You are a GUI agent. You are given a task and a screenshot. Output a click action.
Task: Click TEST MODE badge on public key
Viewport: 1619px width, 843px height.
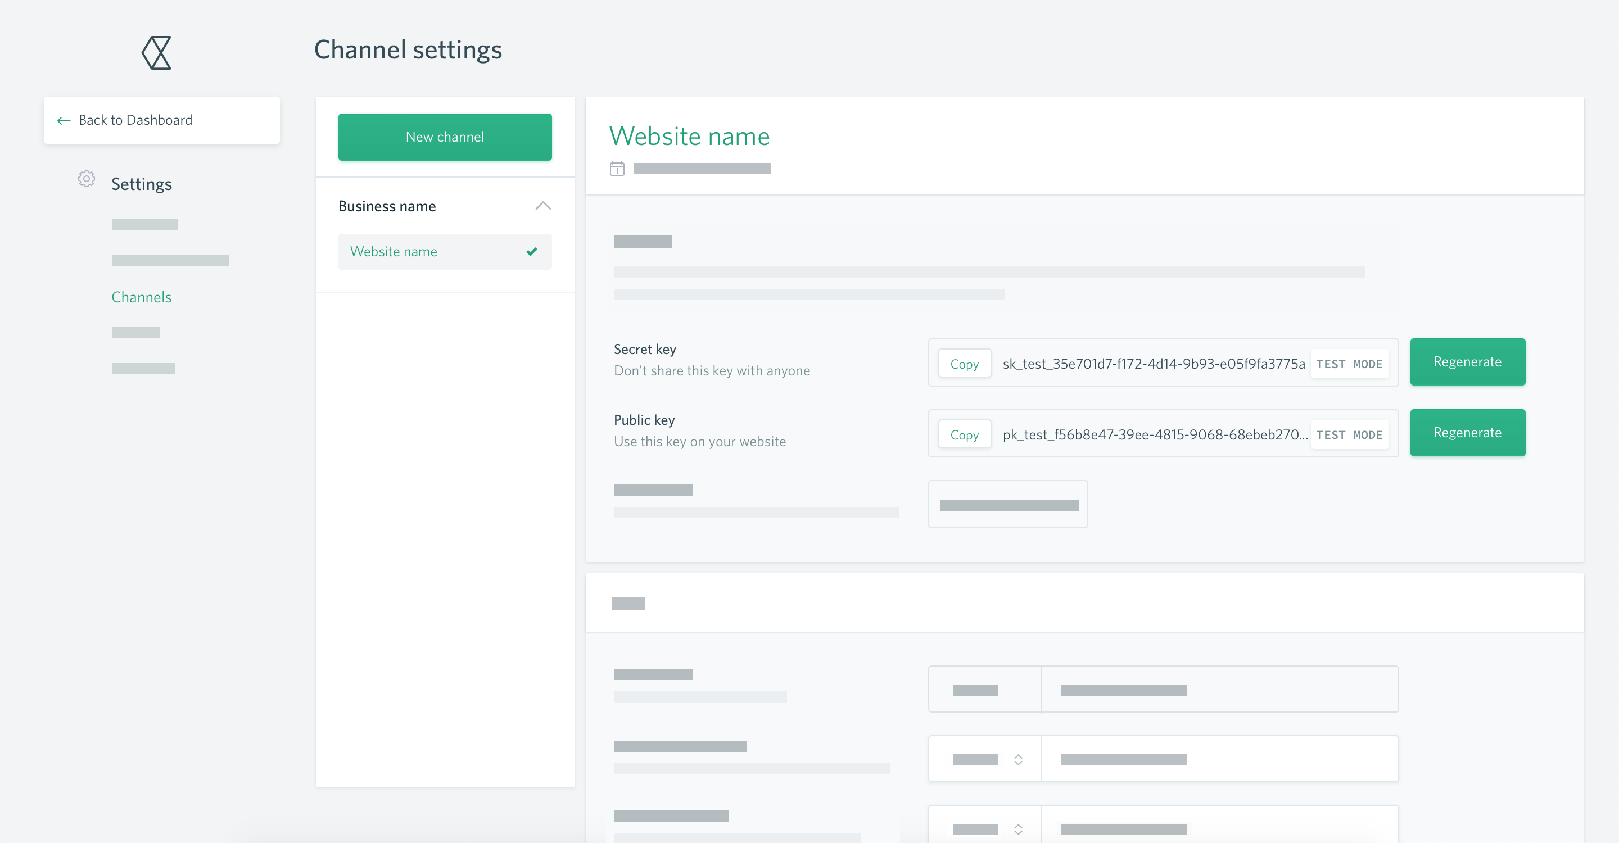(x=1349, y=435)
